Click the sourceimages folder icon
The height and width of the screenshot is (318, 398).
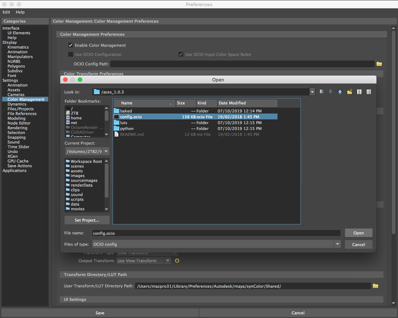click(68, 180)
